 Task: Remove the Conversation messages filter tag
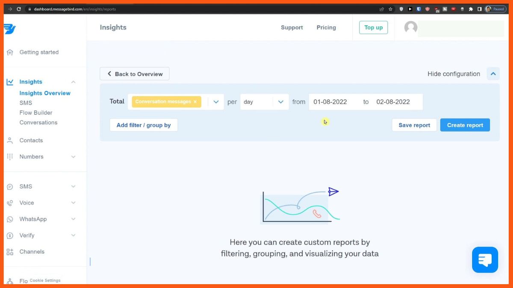[x=195, y=102]
